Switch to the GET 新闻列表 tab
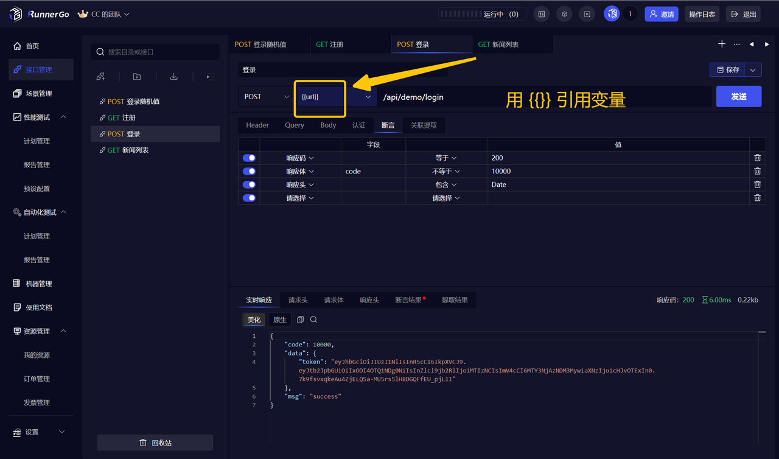The height and width of the screenshot is (459, 779). tap(514, 44)
